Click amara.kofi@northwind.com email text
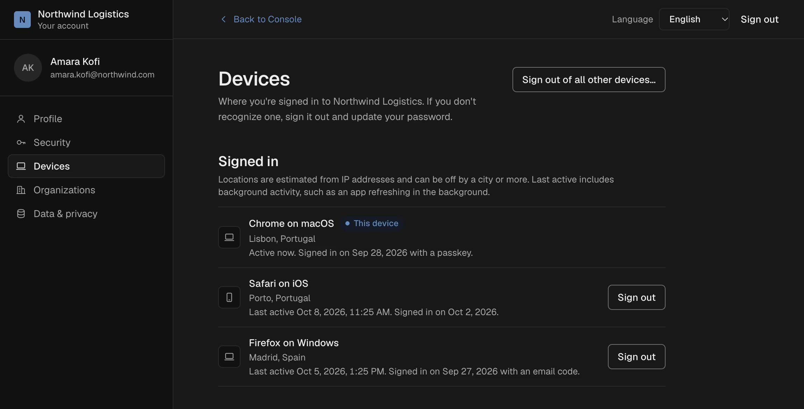Screen dimensions: 804x409 (102, 75)
